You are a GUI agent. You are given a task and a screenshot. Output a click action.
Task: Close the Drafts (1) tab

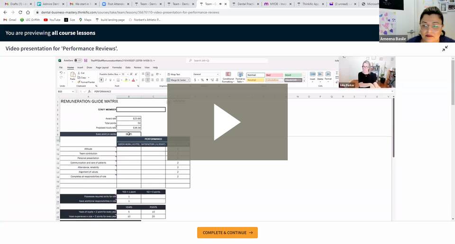click(x=31, y=4)
